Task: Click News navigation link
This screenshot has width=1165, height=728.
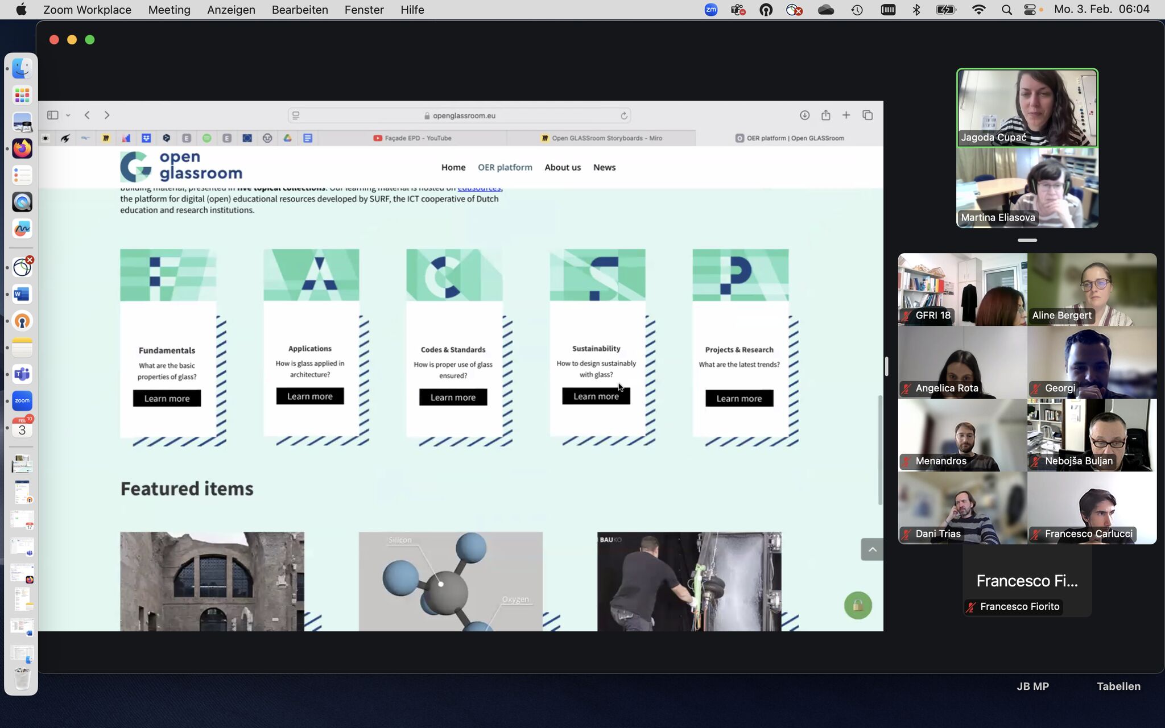Action: [604, 167]
